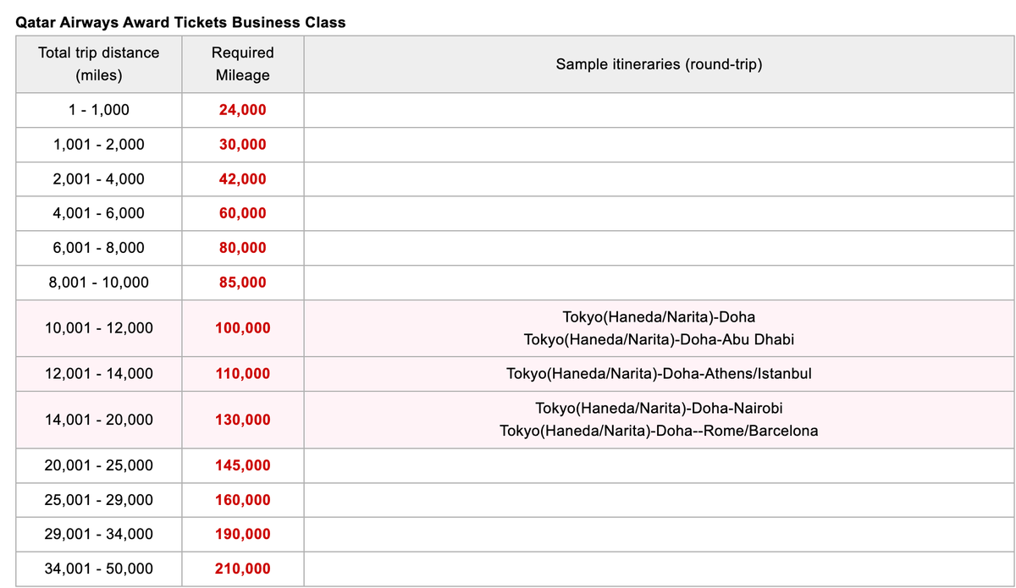Select the 60,000 mileage value
Image resolution: width=1016 pixels, height=588 pixels.
click(243, 213)
